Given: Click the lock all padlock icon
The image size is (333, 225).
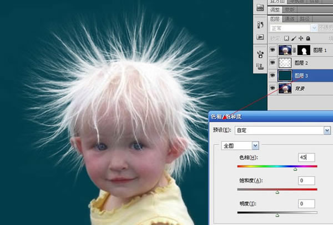Looking at the screenshot, I should (308, 38).
